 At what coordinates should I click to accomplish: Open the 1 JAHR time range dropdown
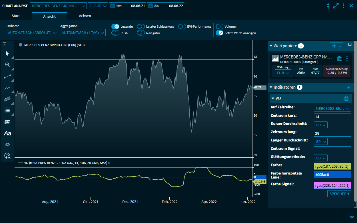click(x=98, y=6)
